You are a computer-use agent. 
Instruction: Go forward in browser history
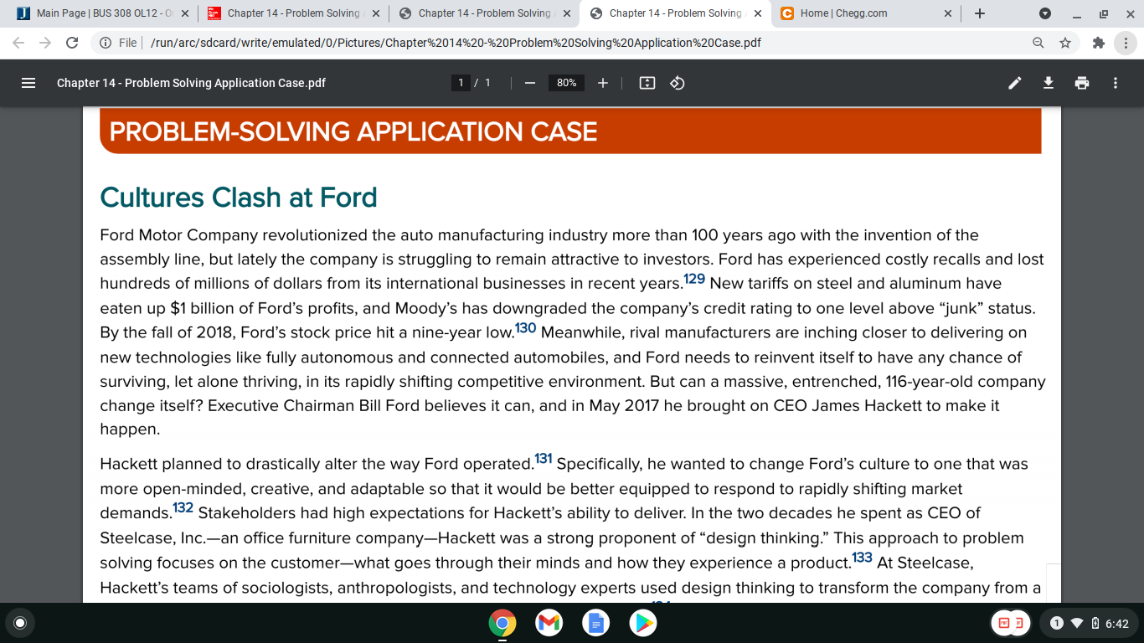[x=45, y=43]
